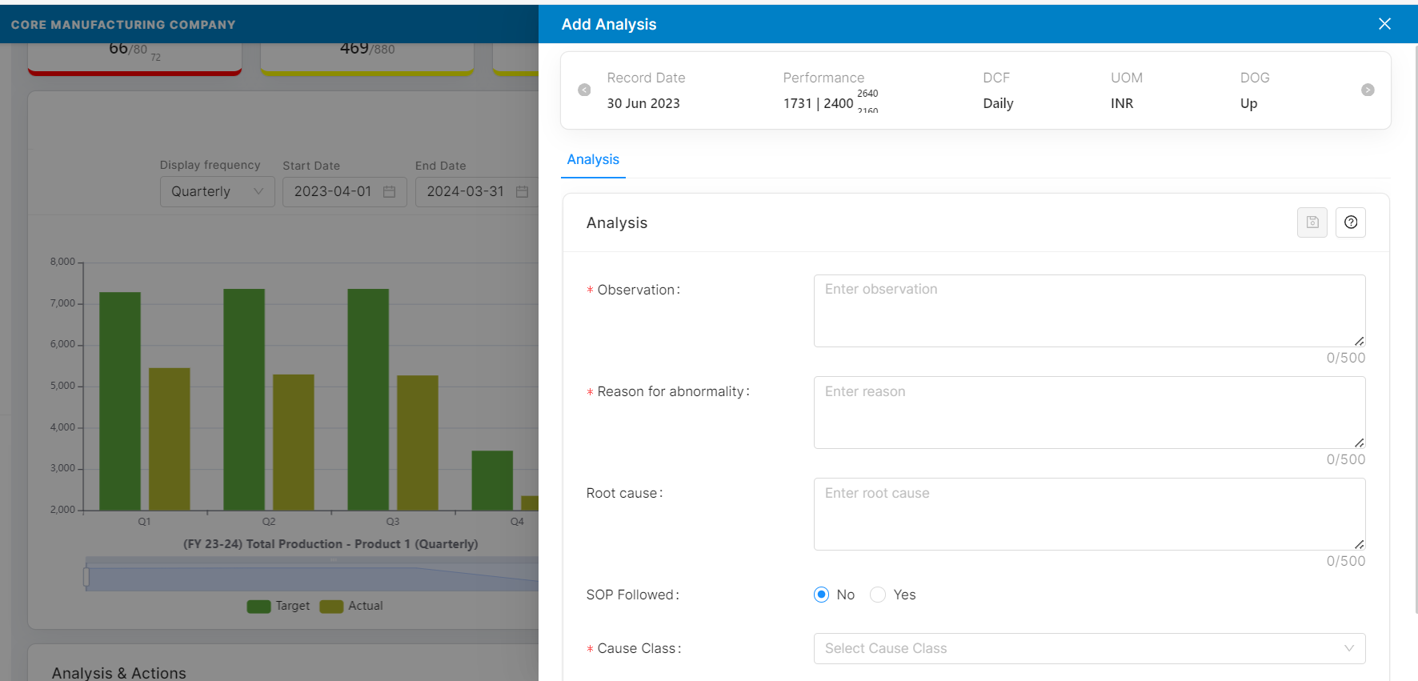Click in the Observation text area
The image size is (1418, 681).
pos(1089,310)
